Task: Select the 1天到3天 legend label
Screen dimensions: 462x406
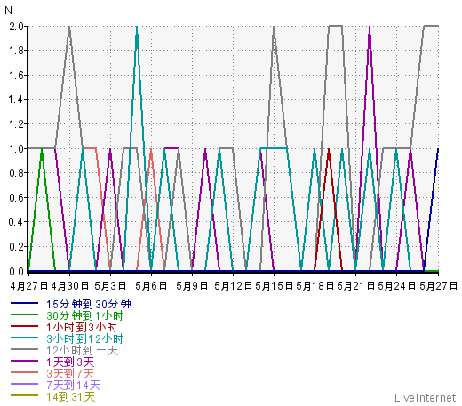Action: 70,362
